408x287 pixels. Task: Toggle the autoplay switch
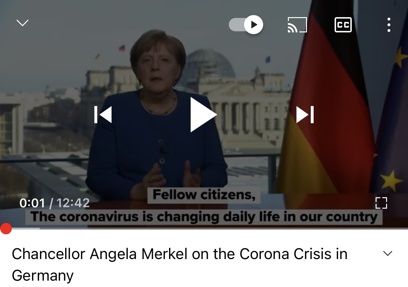[x=246, y=24]
